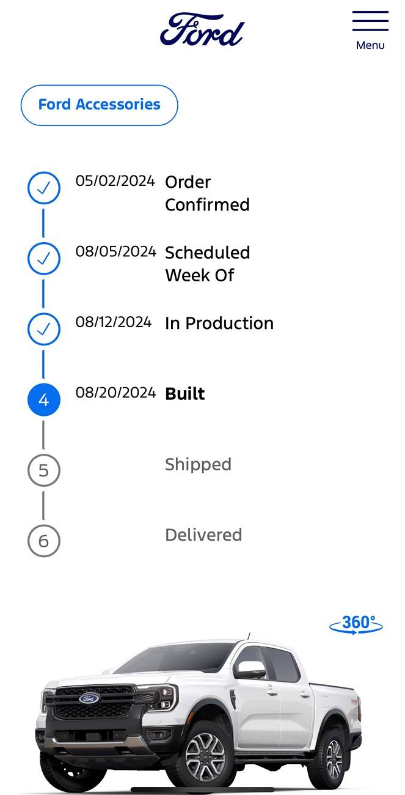Click the 05/02/2024 order date
The height and width of the screenshot is (795, 405).
(x=115, y=181)
